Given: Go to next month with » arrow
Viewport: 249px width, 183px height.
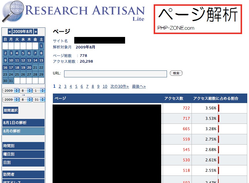Looking at the screenshot, I should click(36, 31).
